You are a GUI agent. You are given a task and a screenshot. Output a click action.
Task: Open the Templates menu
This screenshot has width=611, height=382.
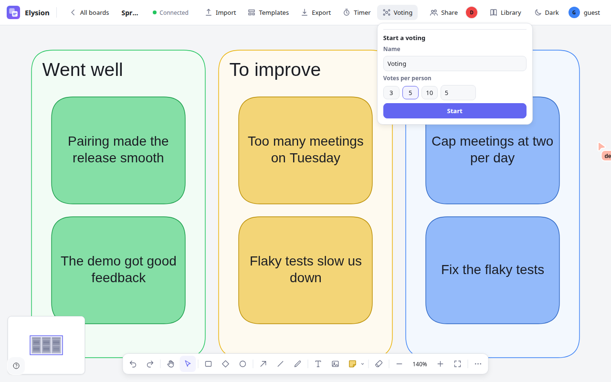[268, 12]
